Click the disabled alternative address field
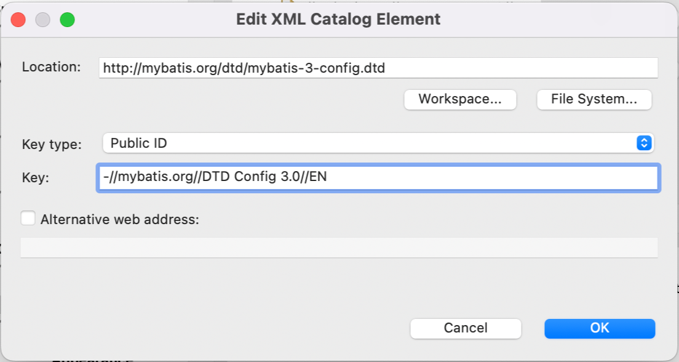Image resolution: width=679 pixels, height=362 pixels. [x=339, y=247]
